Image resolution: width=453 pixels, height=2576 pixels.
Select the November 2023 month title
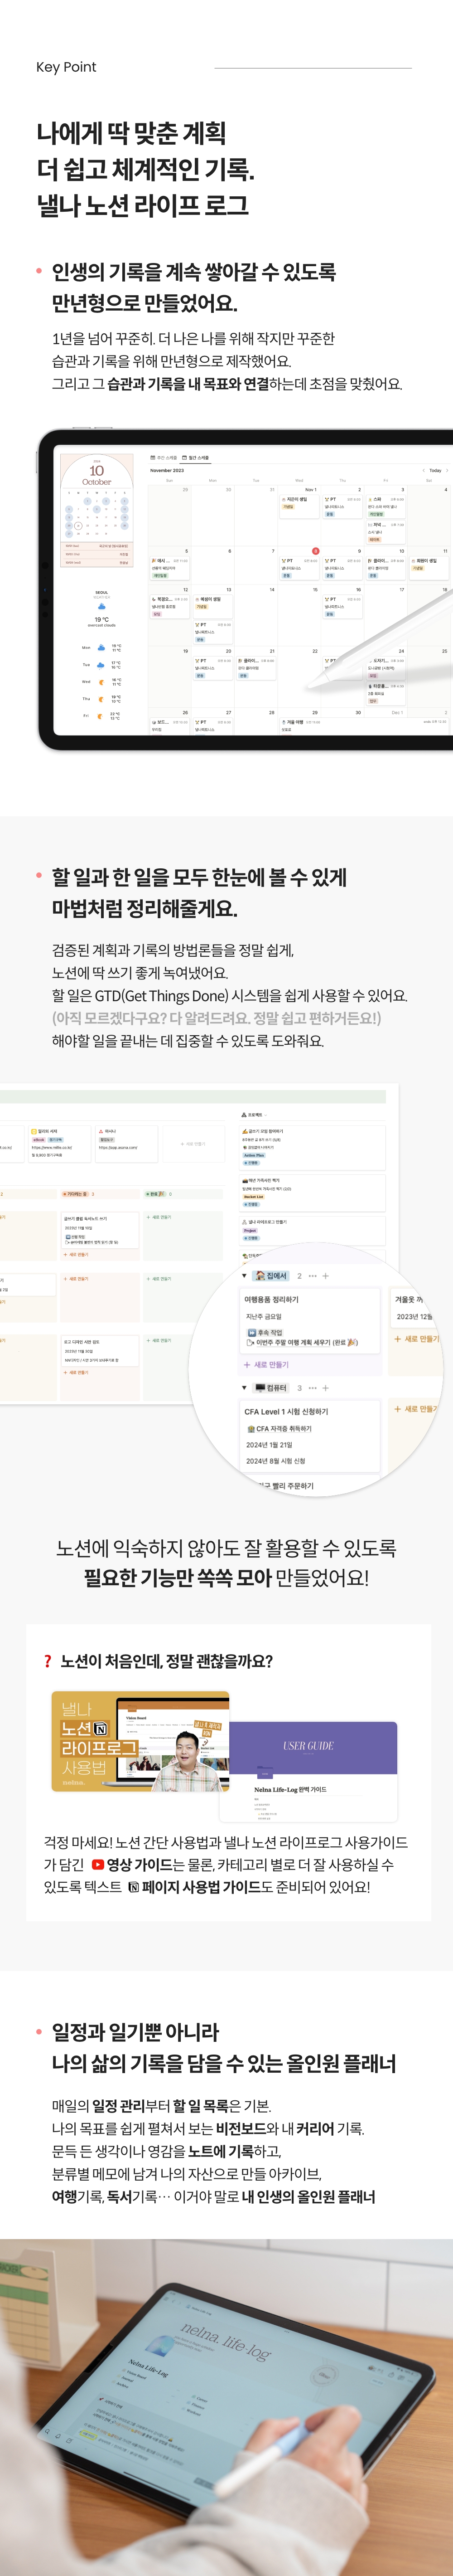click(167, 470)
